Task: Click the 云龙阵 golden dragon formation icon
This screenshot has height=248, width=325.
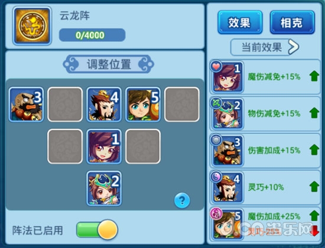Action: tap(32, 26)
